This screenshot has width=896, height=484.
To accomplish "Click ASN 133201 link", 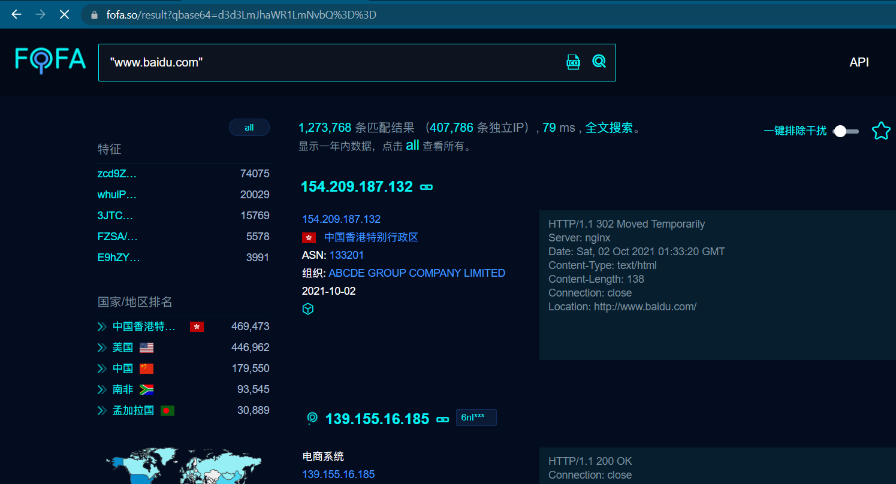I will (x=346, y=255).
